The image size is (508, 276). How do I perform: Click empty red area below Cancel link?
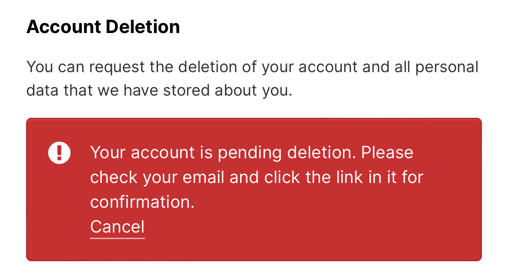pos(254,249)
